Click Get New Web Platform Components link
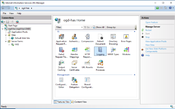The image size is (175, 109). [x=156, y=50]
